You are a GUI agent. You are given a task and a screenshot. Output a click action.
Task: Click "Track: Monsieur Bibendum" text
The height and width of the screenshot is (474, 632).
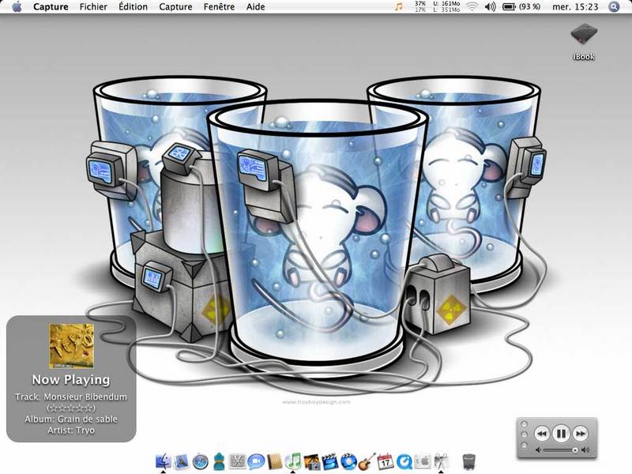tap(71, 397)
